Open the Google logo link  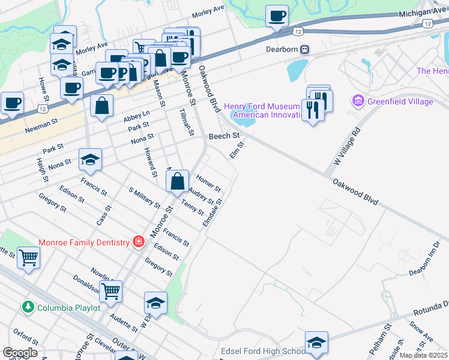coord(20,353)
